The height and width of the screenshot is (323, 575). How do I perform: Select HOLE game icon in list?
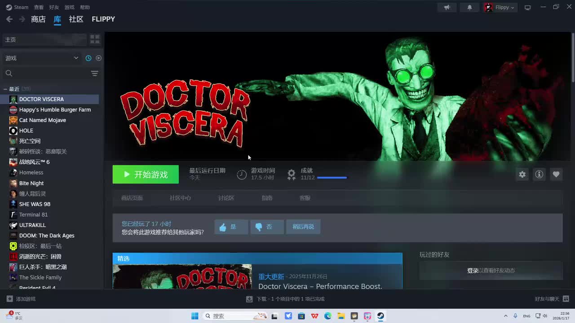pyautogui.click(x=13, y=131)
